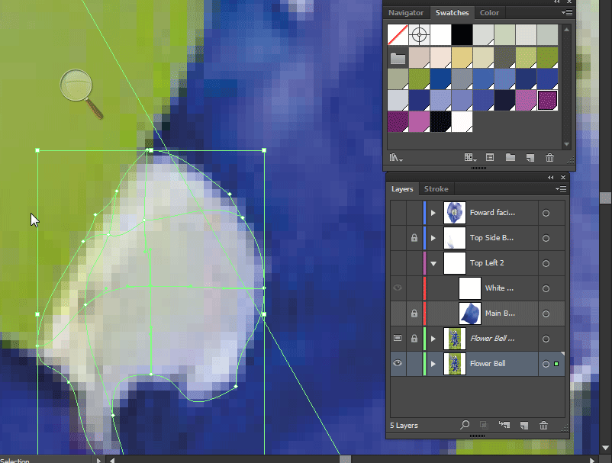Open the Swatches panel options menu

[x=567, y=13]
